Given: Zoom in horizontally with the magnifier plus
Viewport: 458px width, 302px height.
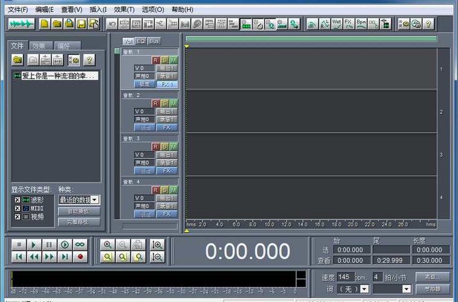Looking at the screenshot, I should click(108, 245).
